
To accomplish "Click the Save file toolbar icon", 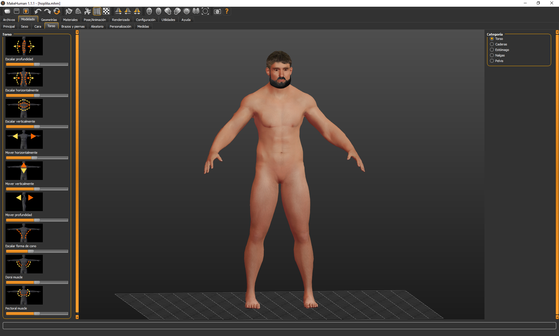I will tap(17, 11).
